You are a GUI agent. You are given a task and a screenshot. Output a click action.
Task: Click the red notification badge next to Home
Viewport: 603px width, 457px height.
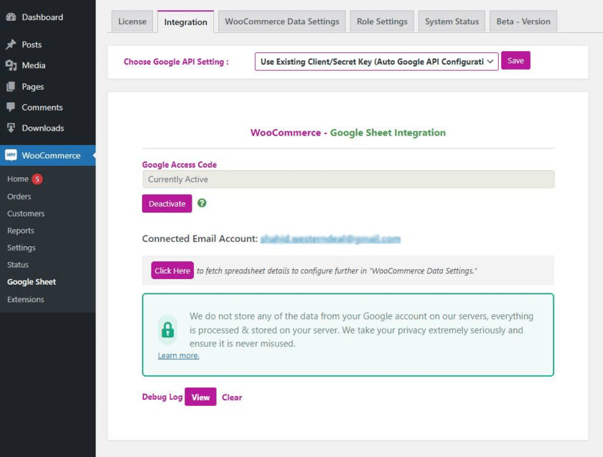pyautogui.click(x=37, y=179)
